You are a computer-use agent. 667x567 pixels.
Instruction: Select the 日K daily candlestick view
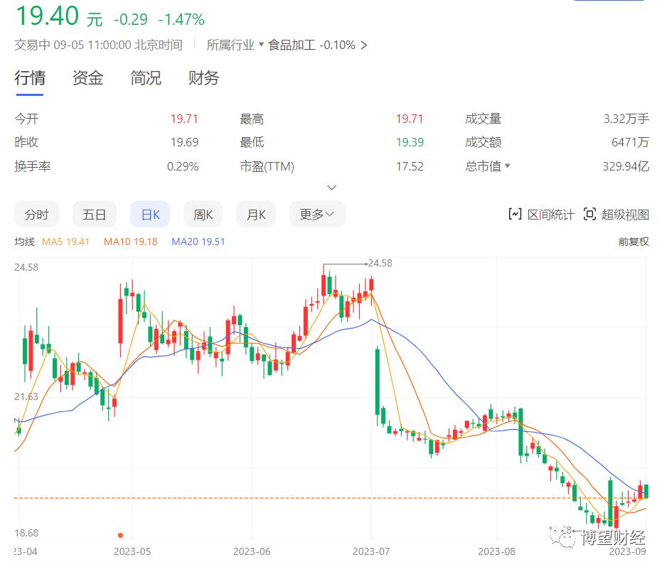(x=149, y=214)
